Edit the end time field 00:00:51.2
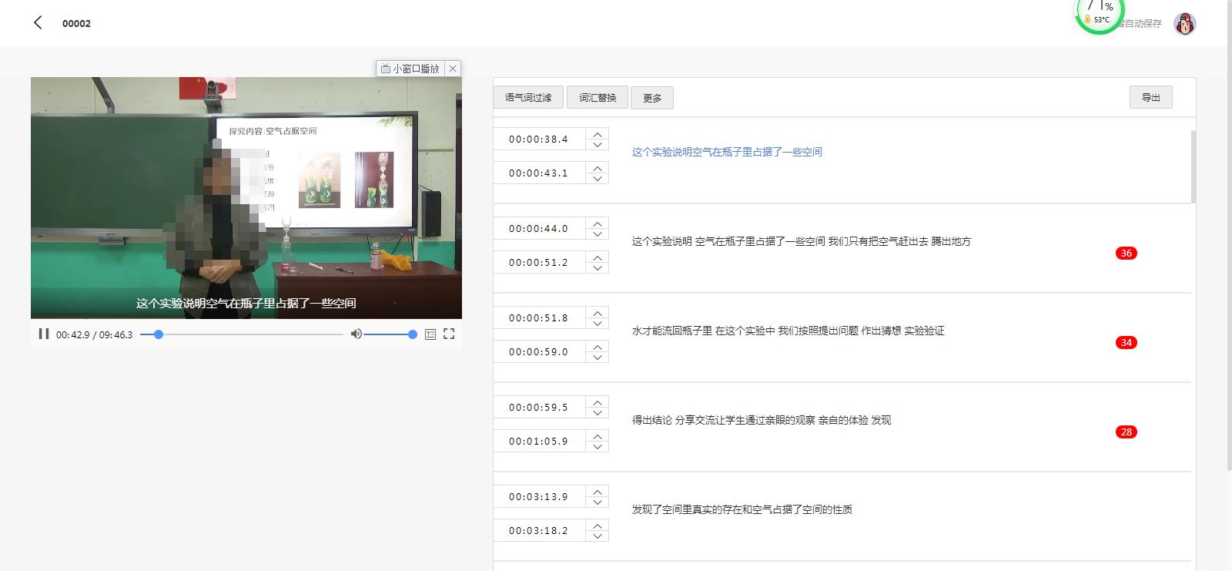The width and height of the screenshot is (1232, 571). tap(539, 263)
